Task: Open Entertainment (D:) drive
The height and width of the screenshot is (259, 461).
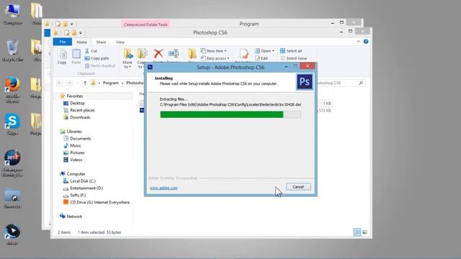Action: click(86, 188)
